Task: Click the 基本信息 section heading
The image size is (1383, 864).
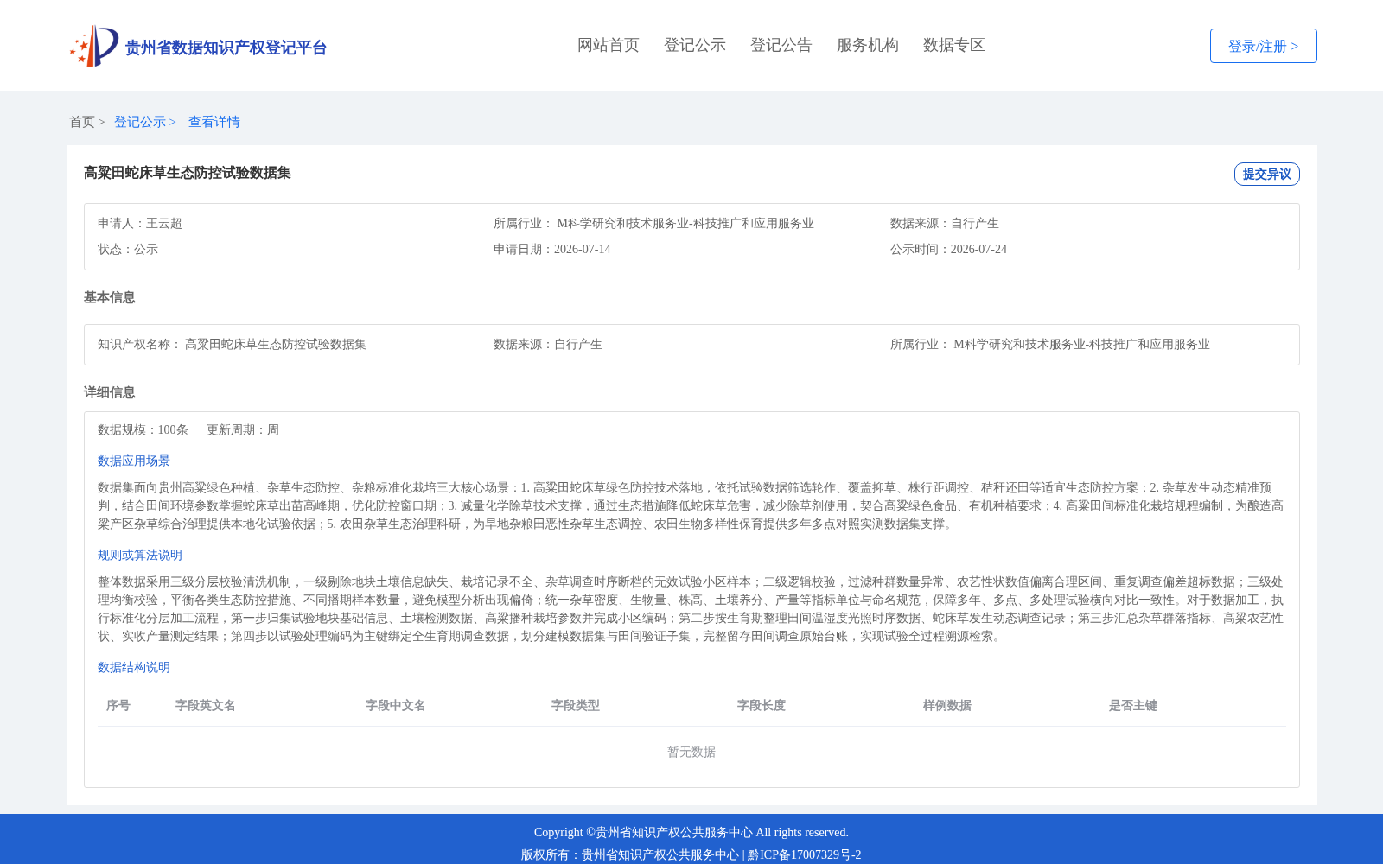Action: (x=110, y=297)
